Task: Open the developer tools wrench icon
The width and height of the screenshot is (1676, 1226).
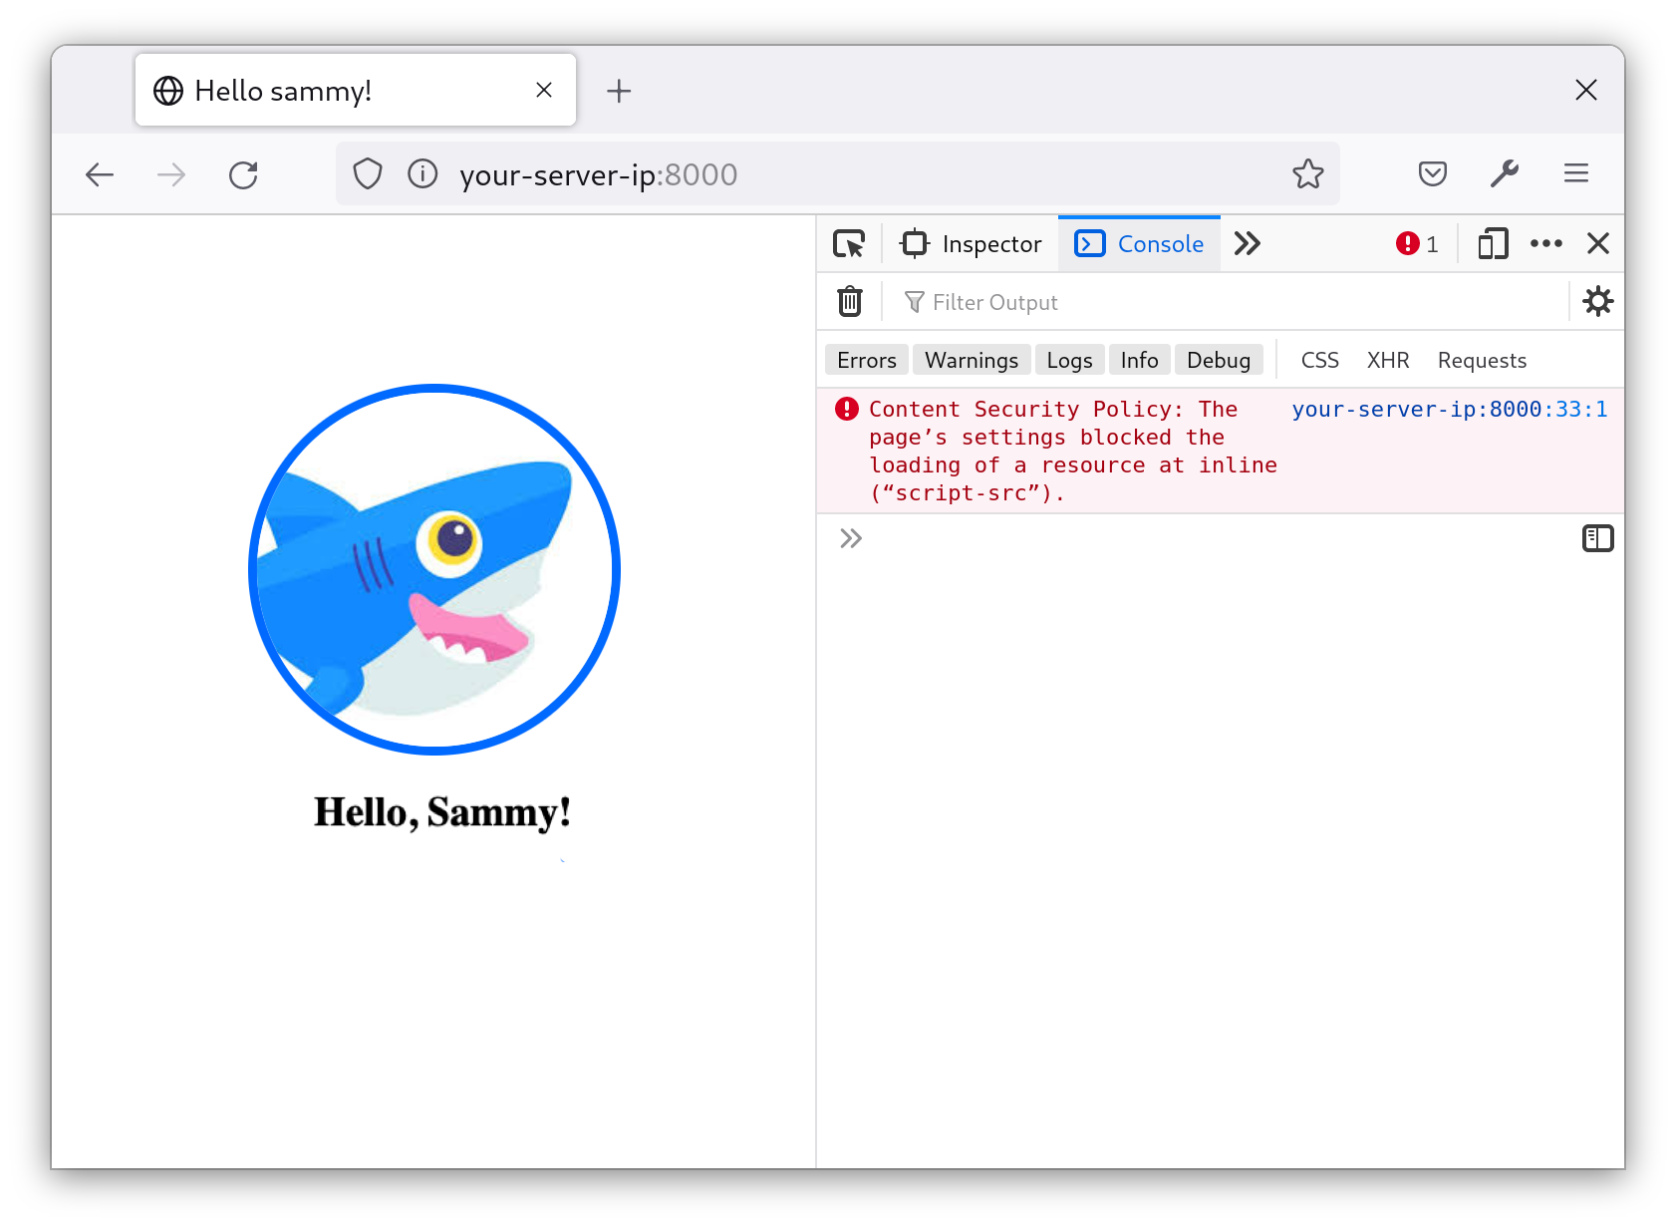Action: coord(1505,174)
